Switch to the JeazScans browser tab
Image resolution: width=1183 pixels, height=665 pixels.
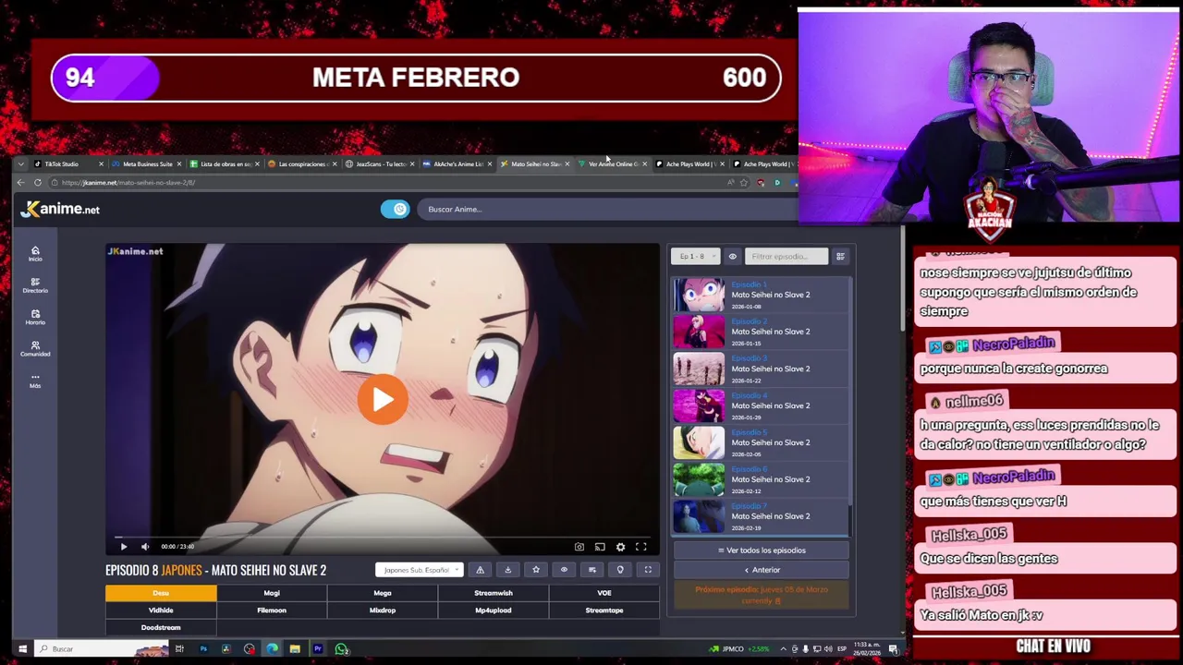coord(380,164)
